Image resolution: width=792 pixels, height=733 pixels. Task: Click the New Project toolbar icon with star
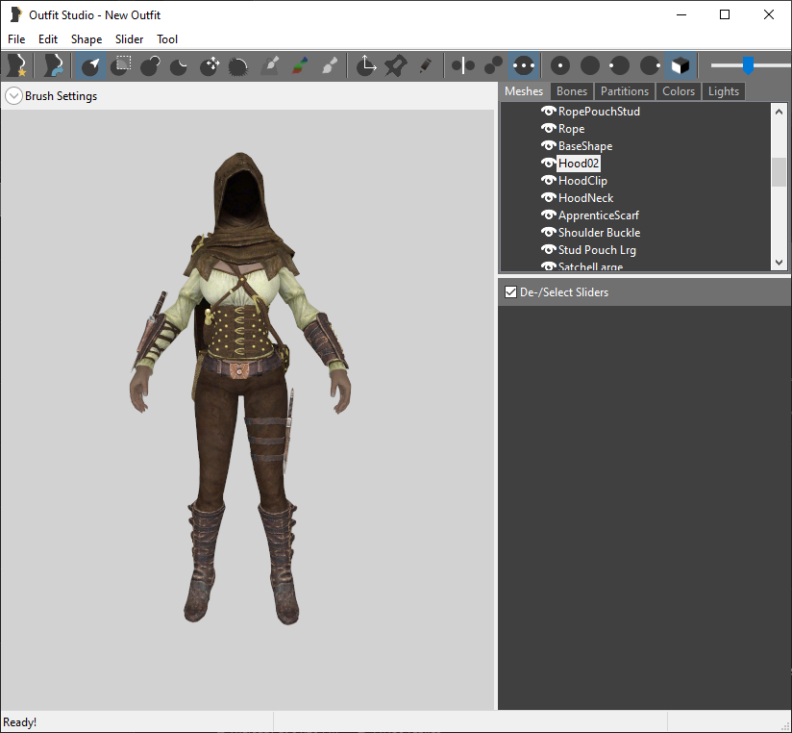[x=16, y=65]
